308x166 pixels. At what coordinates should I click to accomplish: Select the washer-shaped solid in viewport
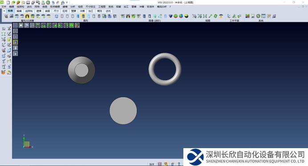pyautogui.click(x=81, y=70)
